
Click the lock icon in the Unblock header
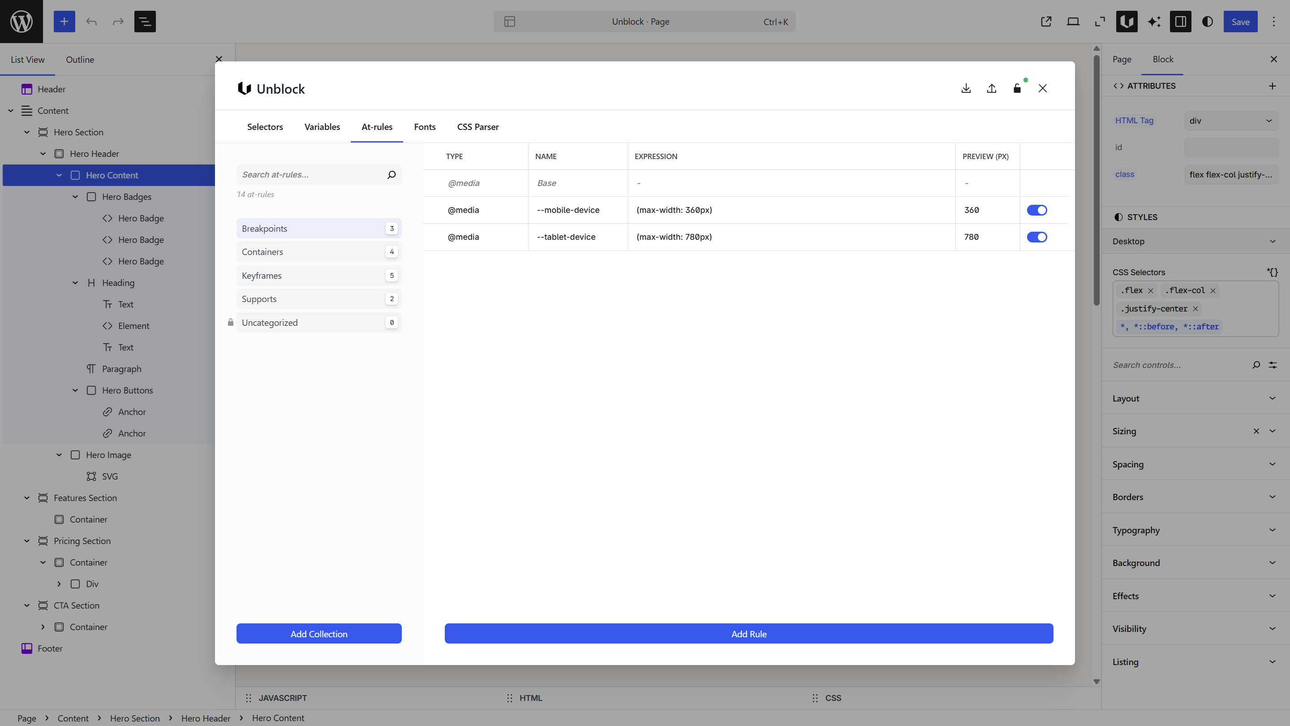pos(1017,88)
